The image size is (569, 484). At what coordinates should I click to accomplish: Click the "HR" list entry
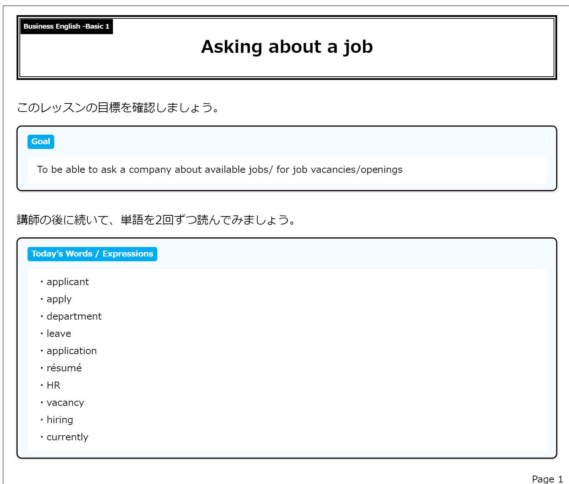(54, 385)
